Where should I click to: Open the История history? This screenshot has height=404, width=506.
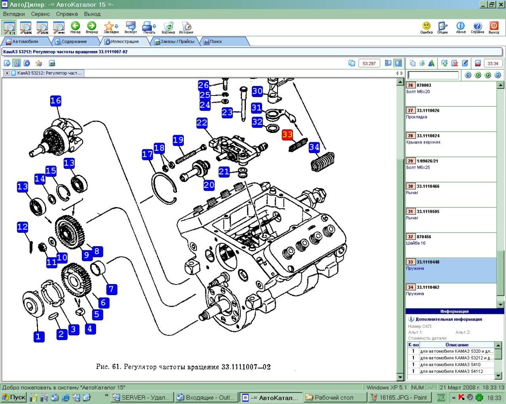[186, 27]
